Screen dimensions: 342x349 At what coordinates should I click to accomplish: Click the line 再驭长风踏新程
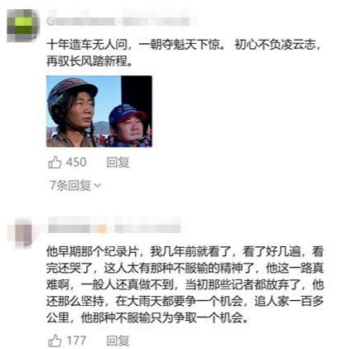89,61
